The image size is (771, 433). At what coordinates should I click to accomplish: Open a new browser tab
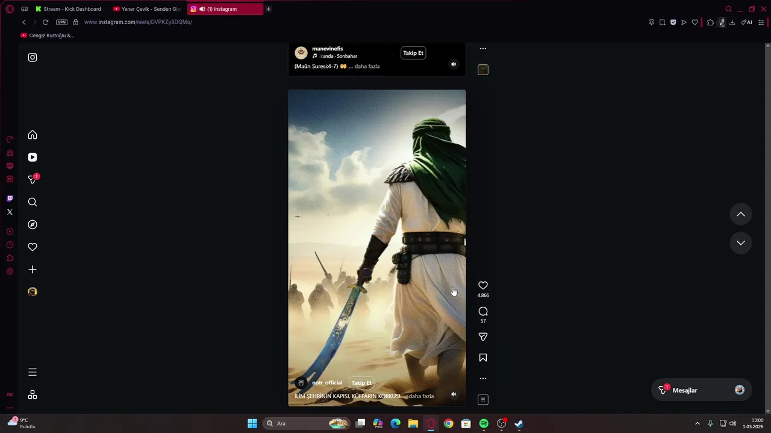click(x=269, y=9)
